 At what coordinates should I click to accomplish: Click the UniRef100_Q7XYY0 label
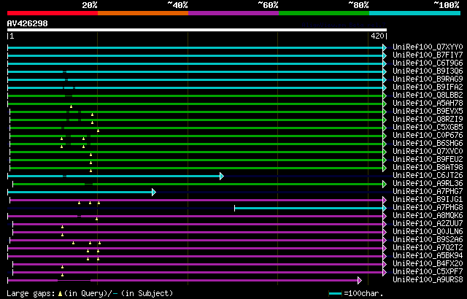[428, 47]
